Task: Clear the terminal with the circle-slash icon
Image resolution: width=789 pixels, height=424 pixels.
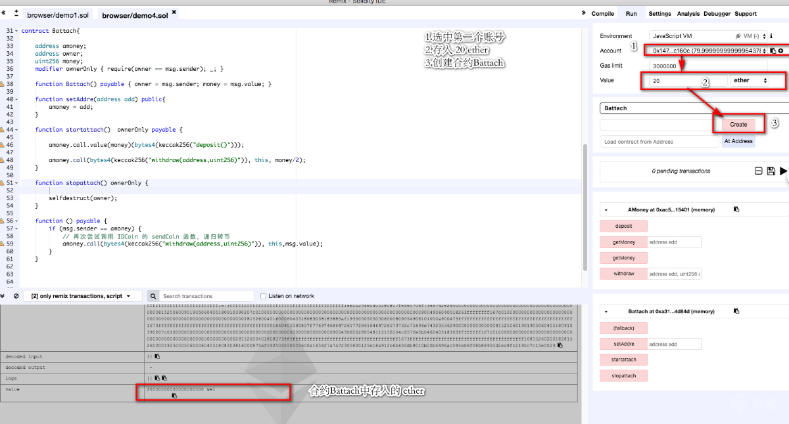Action: (x=16, y=296)
